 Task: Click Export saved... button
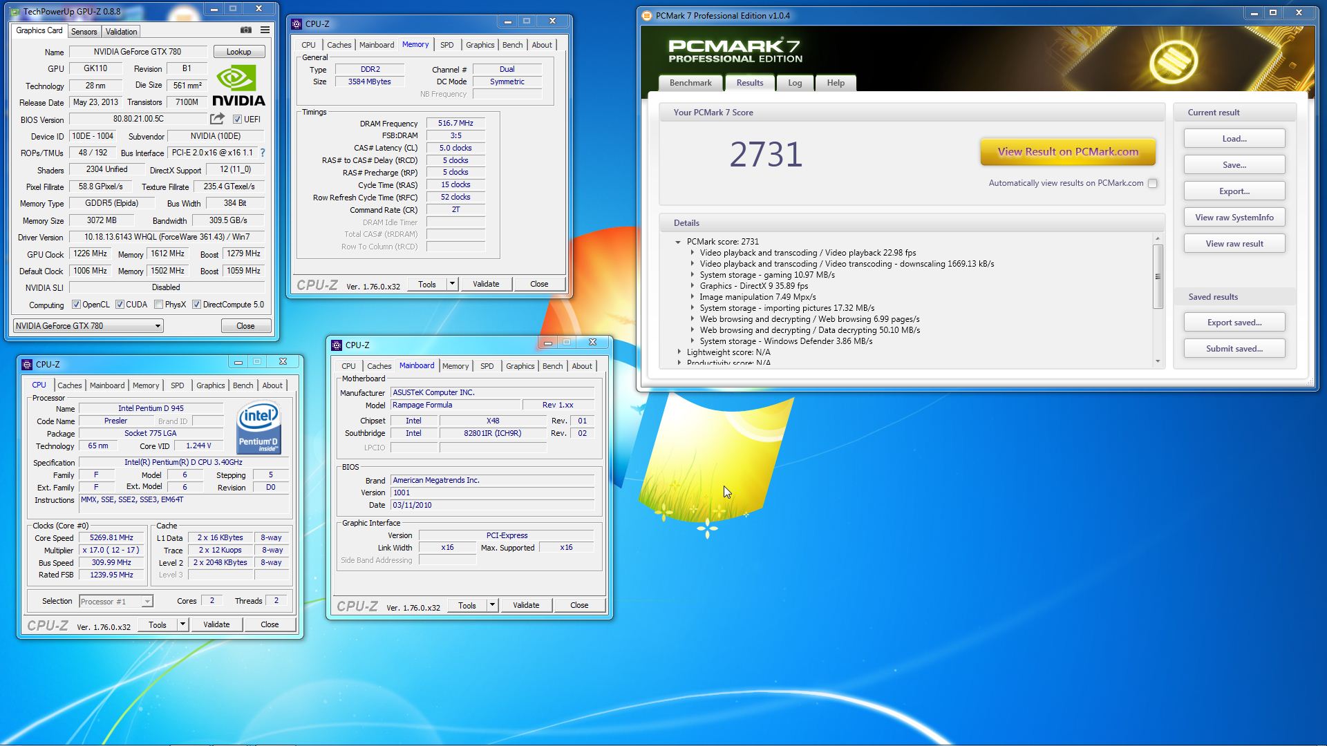point(1234,323)
